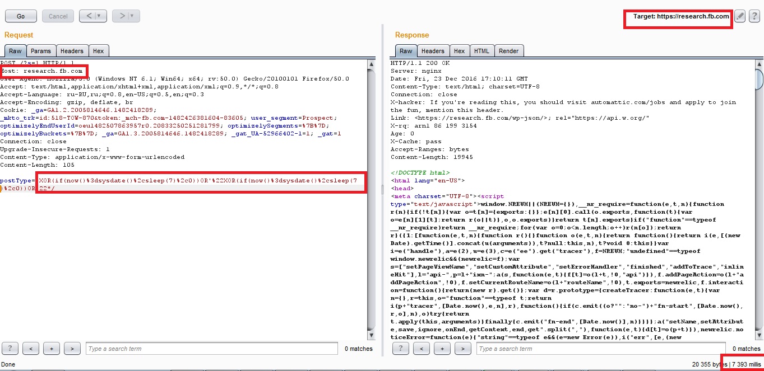Click the Server: nginx response header
Image resolution: width=764 pixels, height=371 pixels.
click(414, 71)
